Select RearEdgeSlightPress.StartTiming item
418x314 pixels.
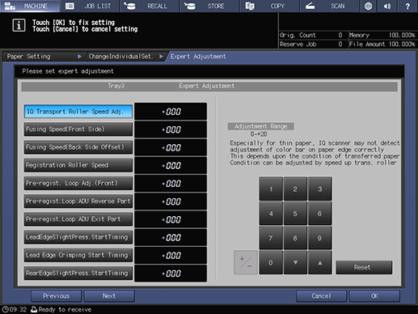tap(78, 274)
